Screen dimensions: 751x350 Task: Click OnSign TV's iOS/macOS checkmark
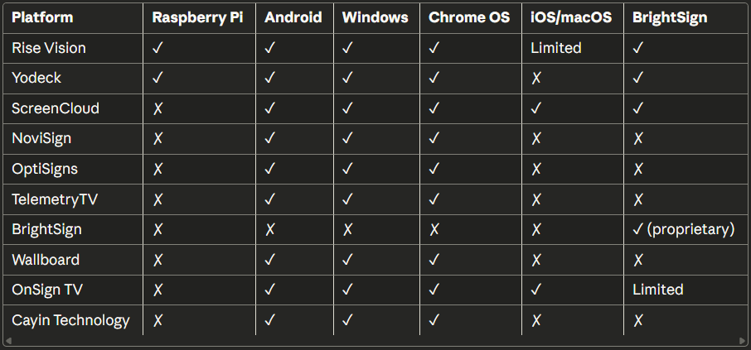(536, 290)
